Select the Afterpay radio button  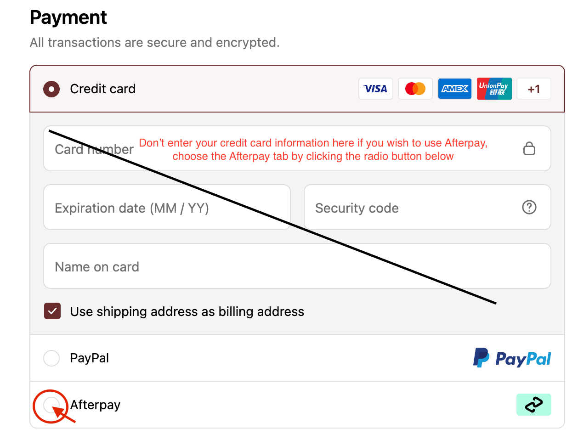coord(51,405)
